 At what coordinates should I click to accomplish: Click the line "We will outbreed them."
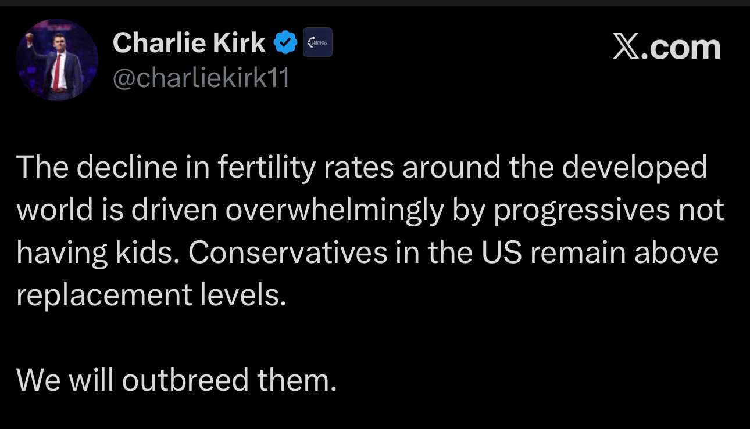click(176, 380)
